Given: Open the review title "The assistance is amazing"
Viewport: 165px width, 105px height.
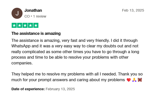Looking at the screenshot, I should (x=36, y=34).
